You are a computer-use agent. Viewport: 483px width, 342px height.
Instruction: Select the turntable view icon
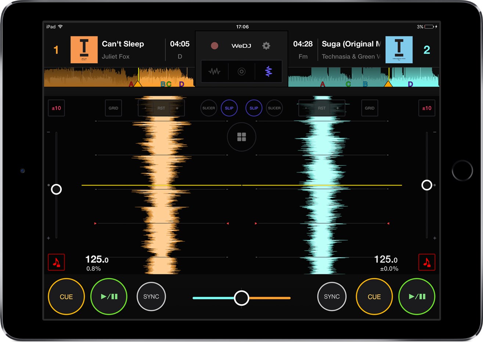241,71
